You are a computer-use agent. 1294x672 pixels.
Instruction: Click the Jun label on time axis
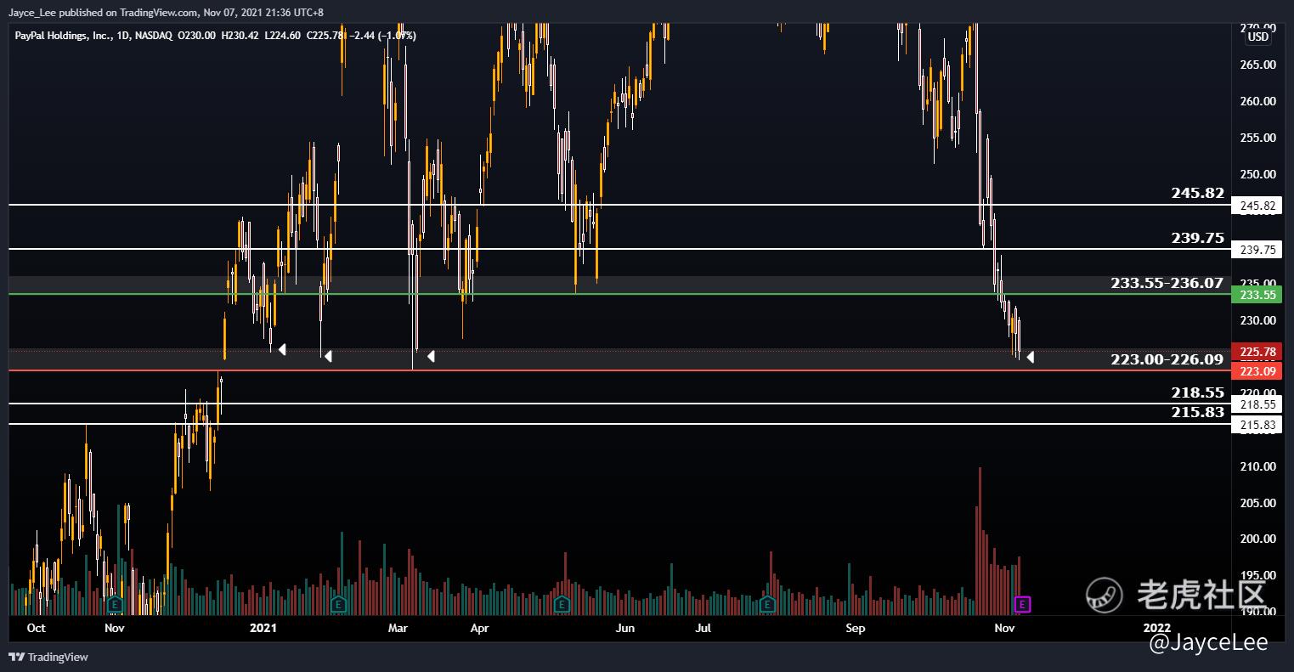(624, 629)
